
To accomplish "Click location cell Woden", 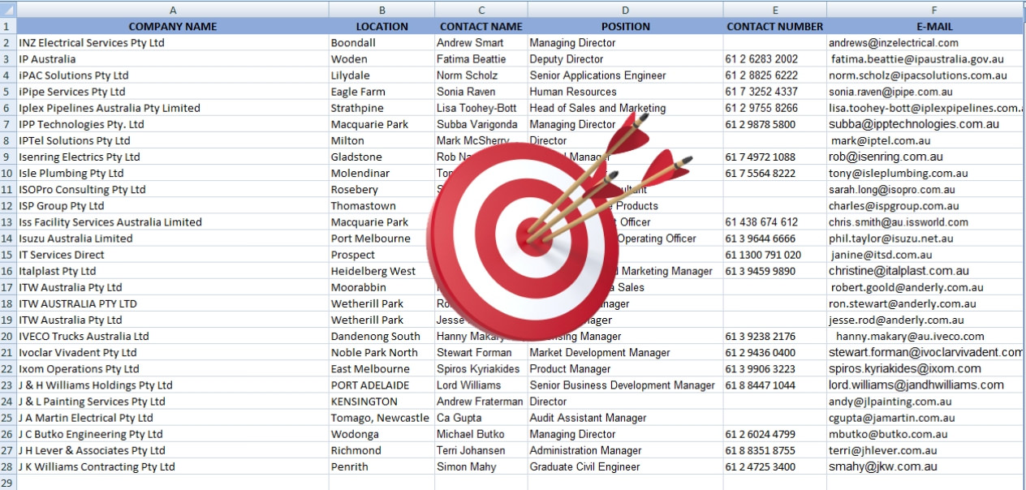I will [x=382, y=59].
